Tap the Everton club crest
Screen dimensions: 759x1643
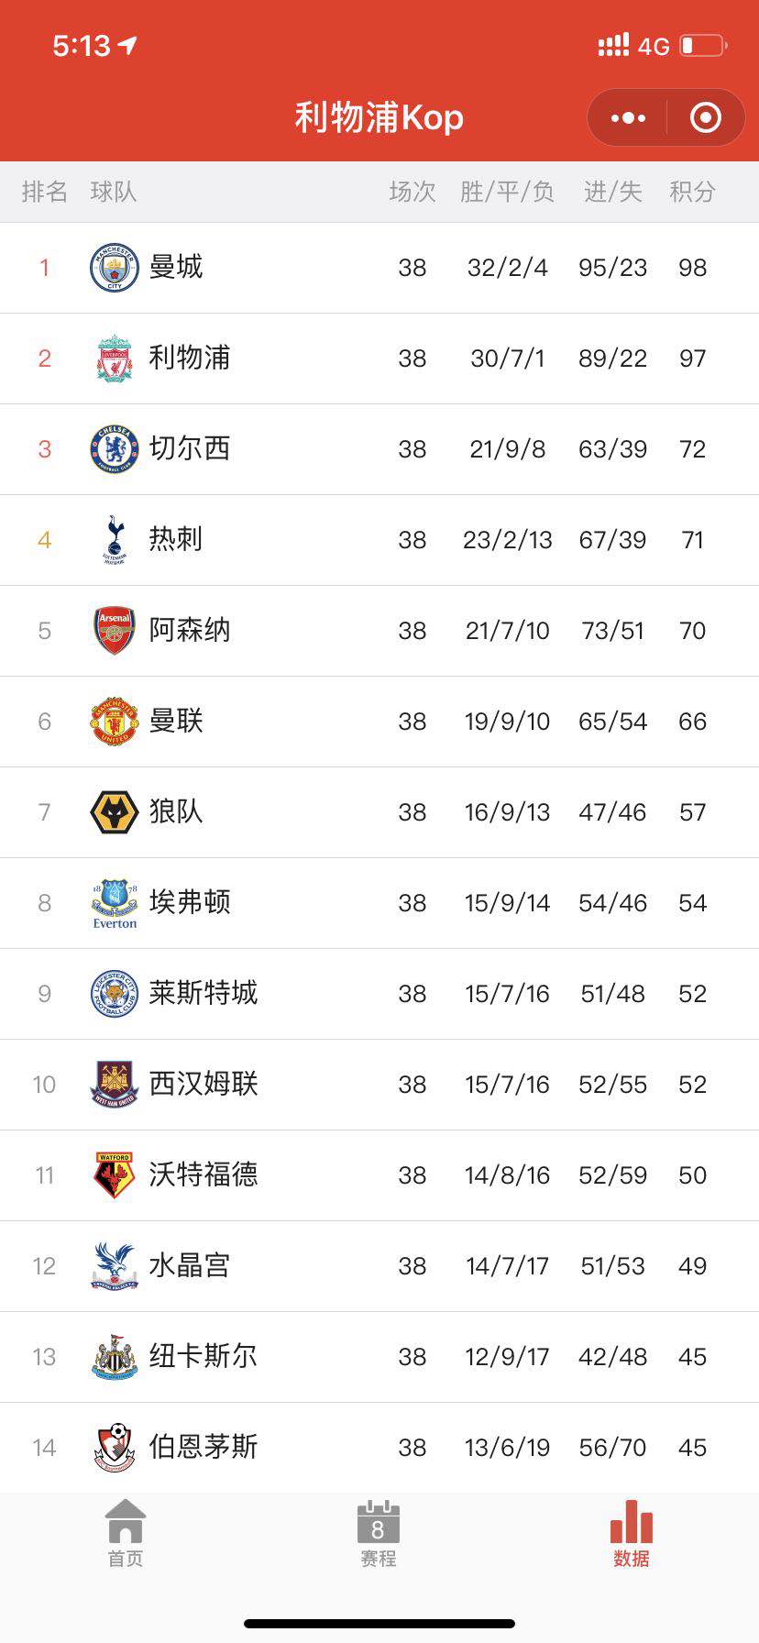(x=115, y=904)
